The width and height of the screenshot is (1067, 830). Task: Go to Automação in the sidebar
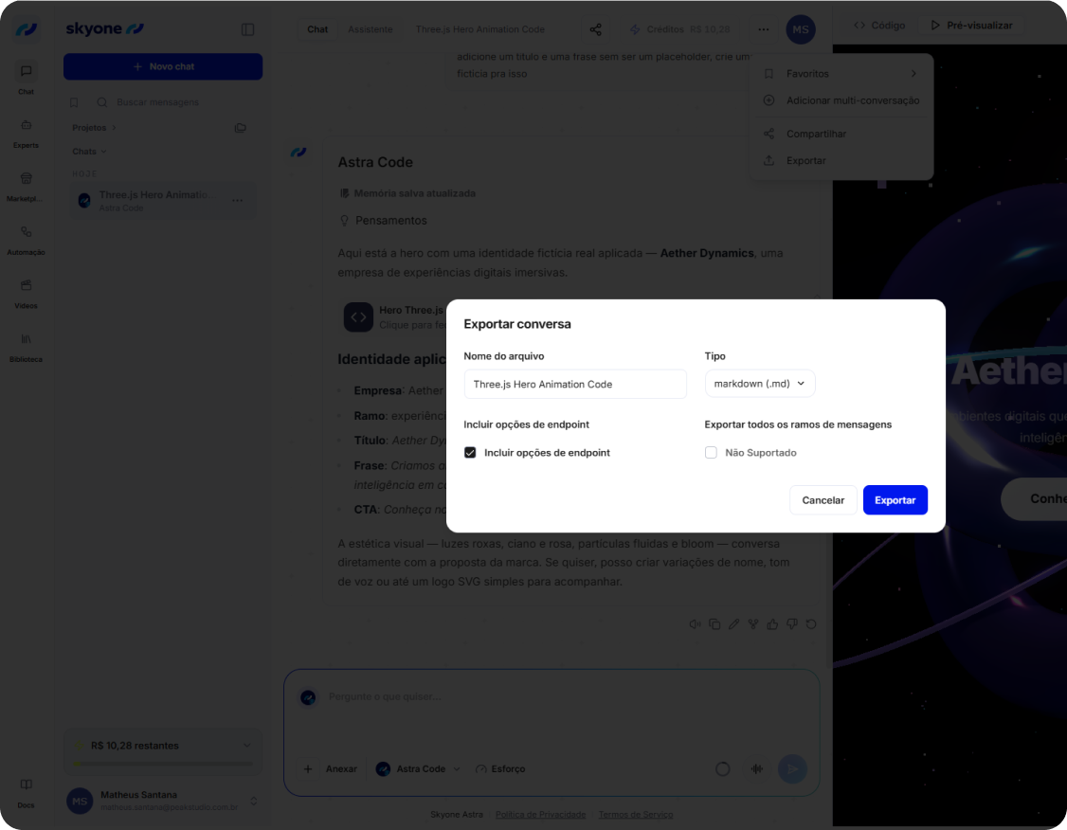(26, 240)
